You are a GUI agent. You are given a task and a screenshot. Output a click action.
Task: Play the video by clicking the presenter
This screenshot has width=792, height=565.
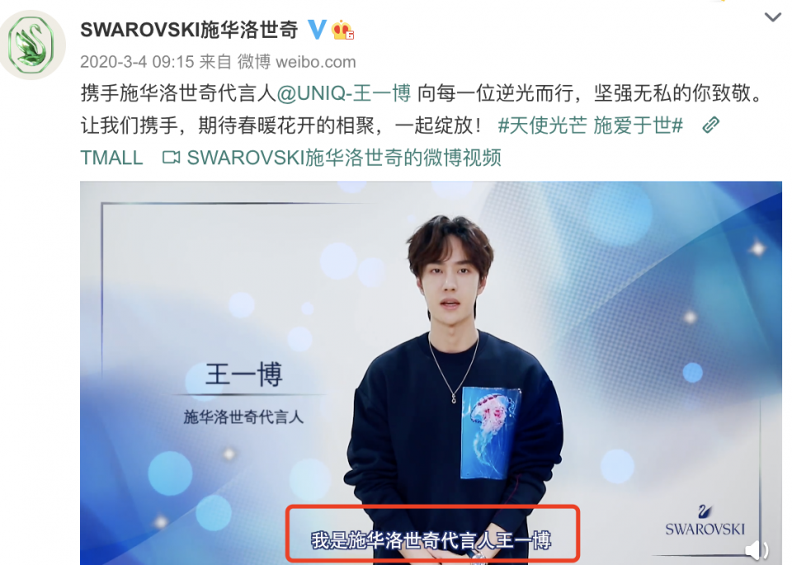click(x=451, y=384)
